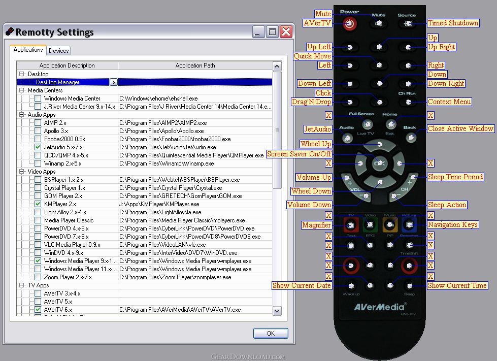Tick the VLC Media Player 0.9.x checkbox
The width and height of the screenshot is (497, 361).
coord(38,245)
